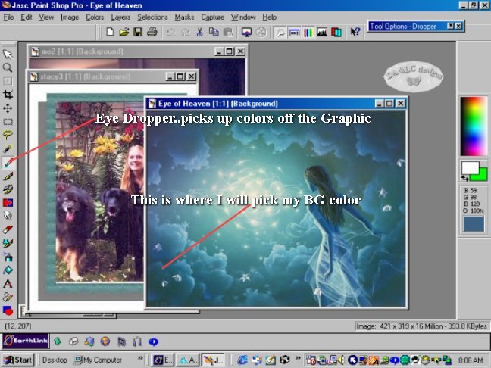The height and width of the screenshot is (368, 491).
Task: Select the Preset Shapes tool
Action: [8, 310]
